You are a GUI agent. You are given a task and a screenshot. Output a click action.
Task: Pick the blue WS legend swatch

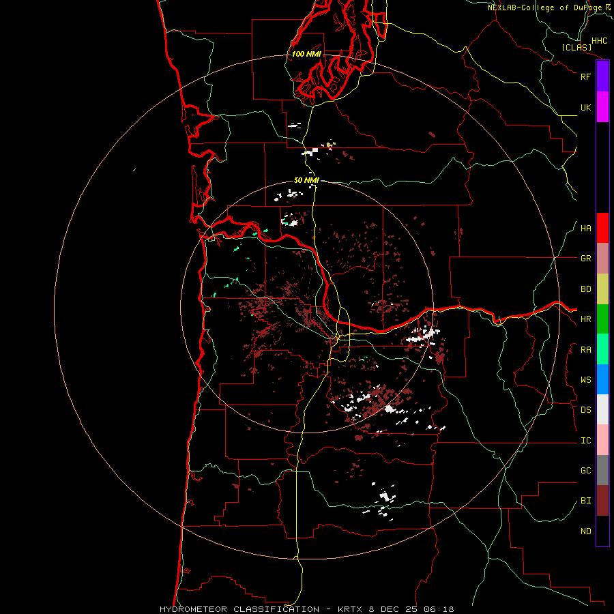click(x=602, y=379)
